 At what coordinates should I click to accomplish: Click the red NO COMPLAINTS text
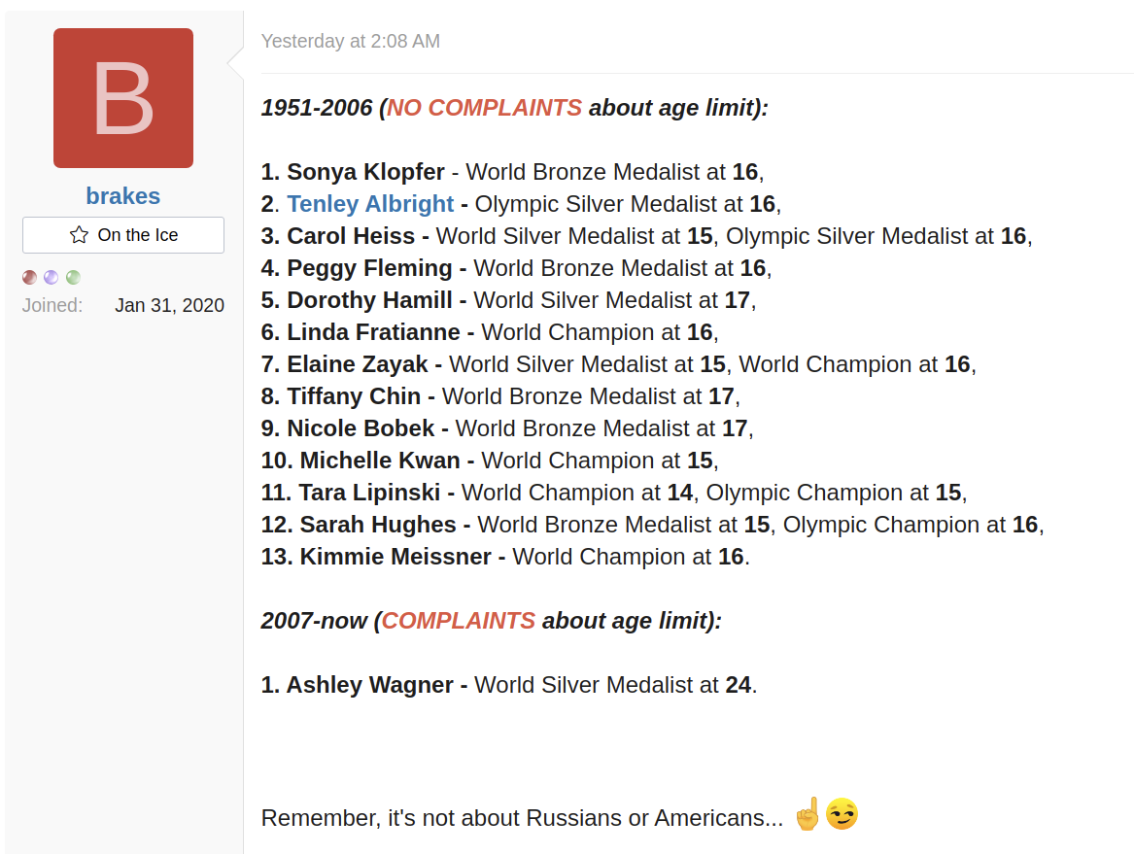(485, 108)
